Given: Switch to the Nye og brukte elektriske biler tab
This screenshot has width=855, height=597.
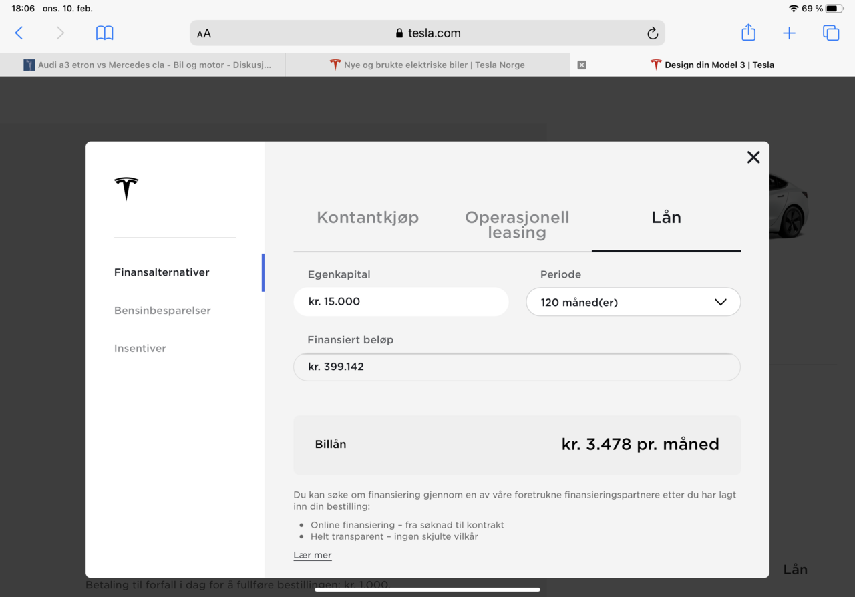Looking at the screenshot, I should [427, 65].
